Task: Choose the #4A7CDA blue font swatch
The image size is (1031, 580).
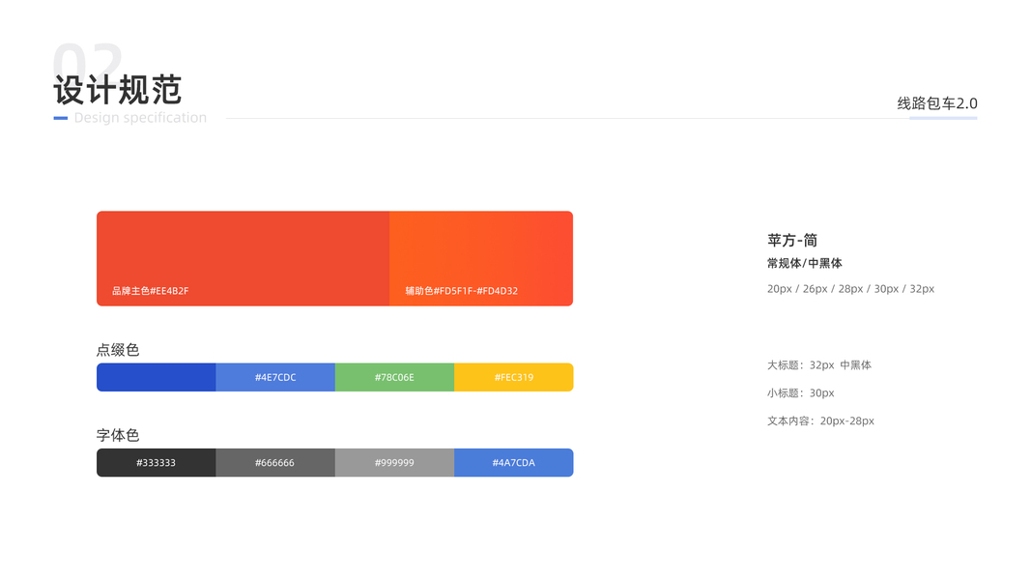Action: point(513,463)
